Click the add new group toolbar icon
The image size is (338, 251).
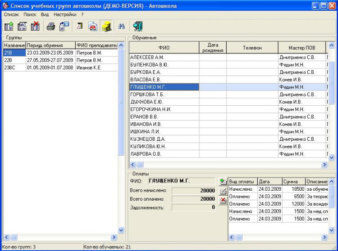pos(9,27)
